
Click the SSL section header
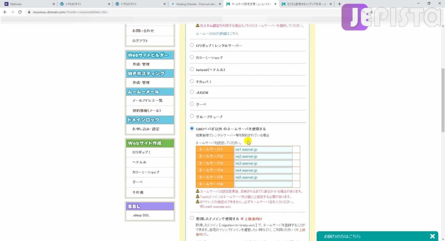click(150, 206)
